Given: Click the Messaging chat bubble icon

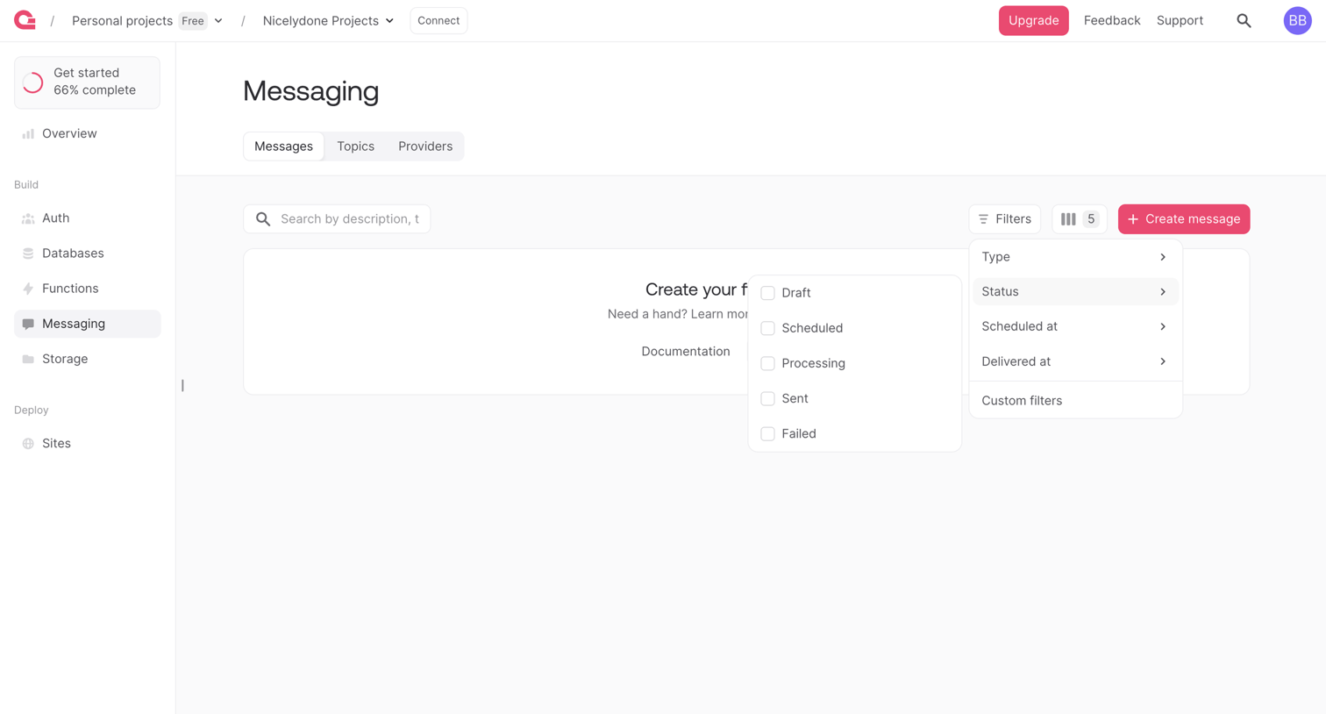Looking at the screenshot, I should pos(28,324).
